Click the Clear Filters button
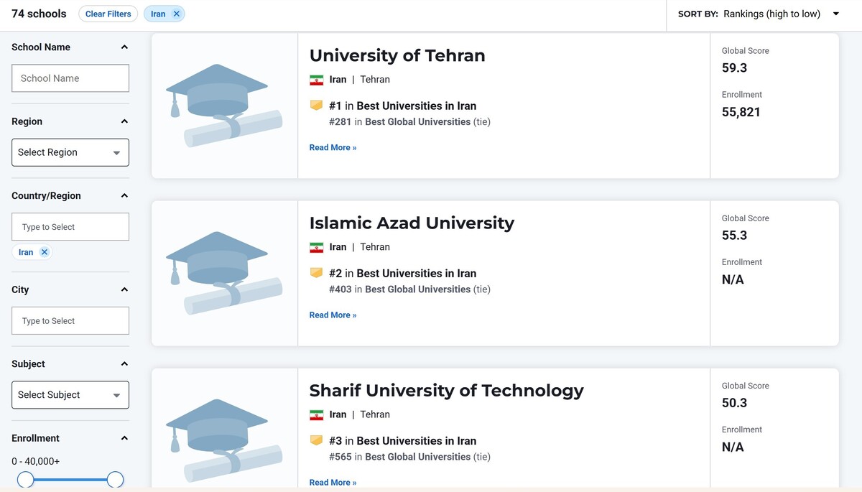862x492 pixels. 108,13
